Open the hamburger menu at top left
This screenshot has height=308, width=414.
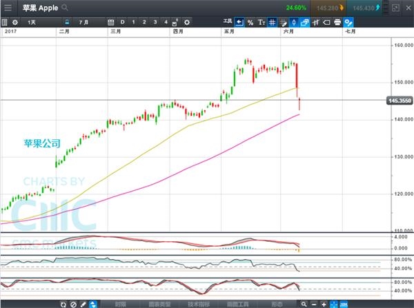8,8
